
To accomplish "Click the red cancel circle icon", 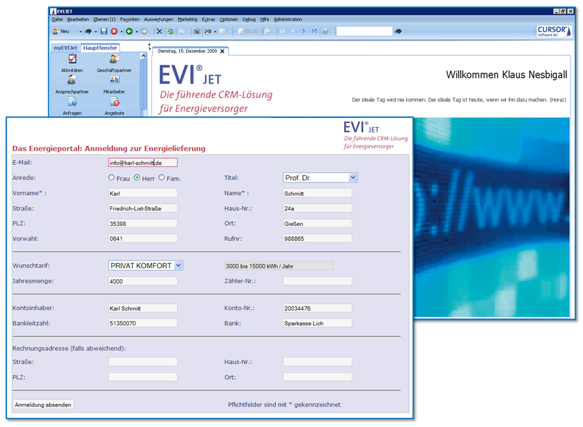I will click(x=114, y=32).
